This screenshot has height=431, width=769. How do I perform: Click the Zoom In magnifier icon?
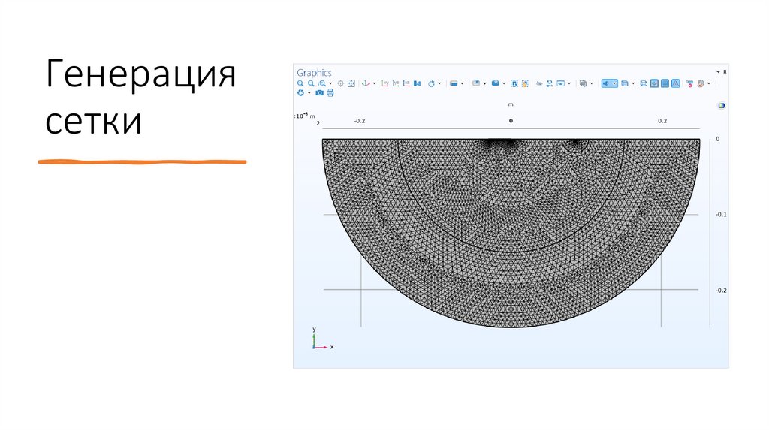(x=300, y=83)
